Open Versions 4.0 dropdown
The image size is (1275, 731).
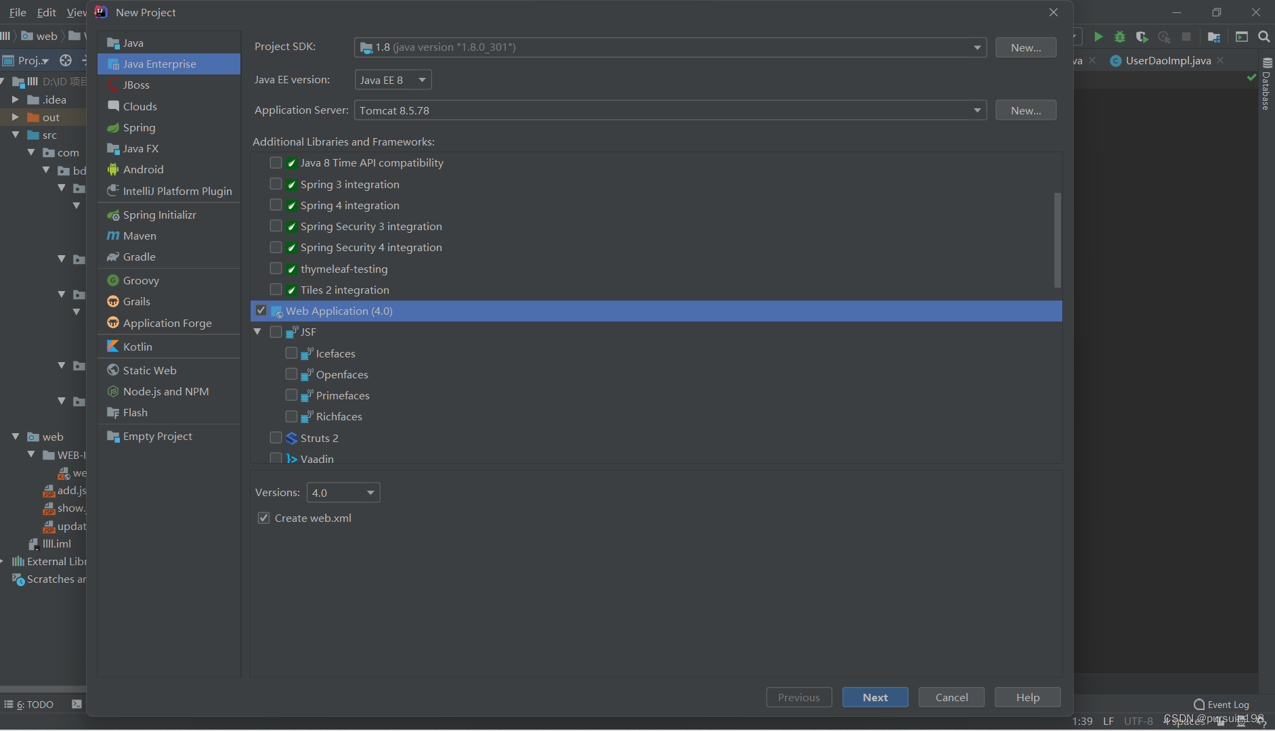(343, 492)
